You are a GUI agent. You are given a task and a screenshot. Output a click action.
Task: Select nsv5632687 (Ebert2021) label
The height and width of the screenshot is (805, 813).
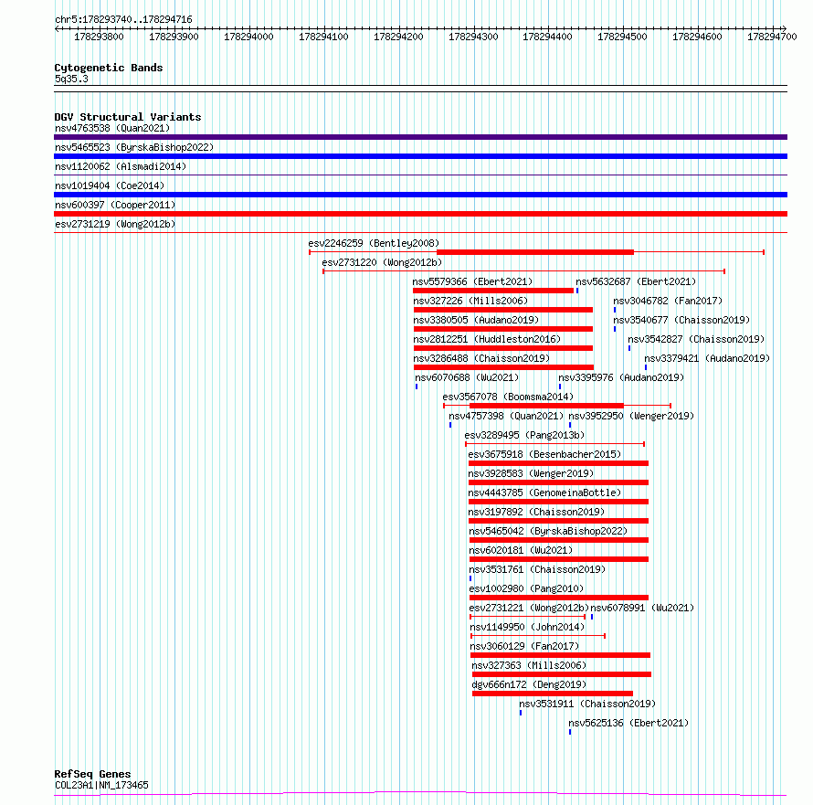coord(636,281)
